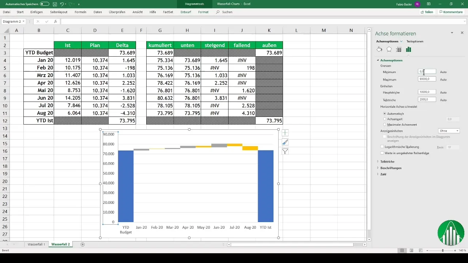Image resolution: width=468 pixels, height=263 pixels.
Task: Click the Undo arrow icon
Action: (62, 4)
